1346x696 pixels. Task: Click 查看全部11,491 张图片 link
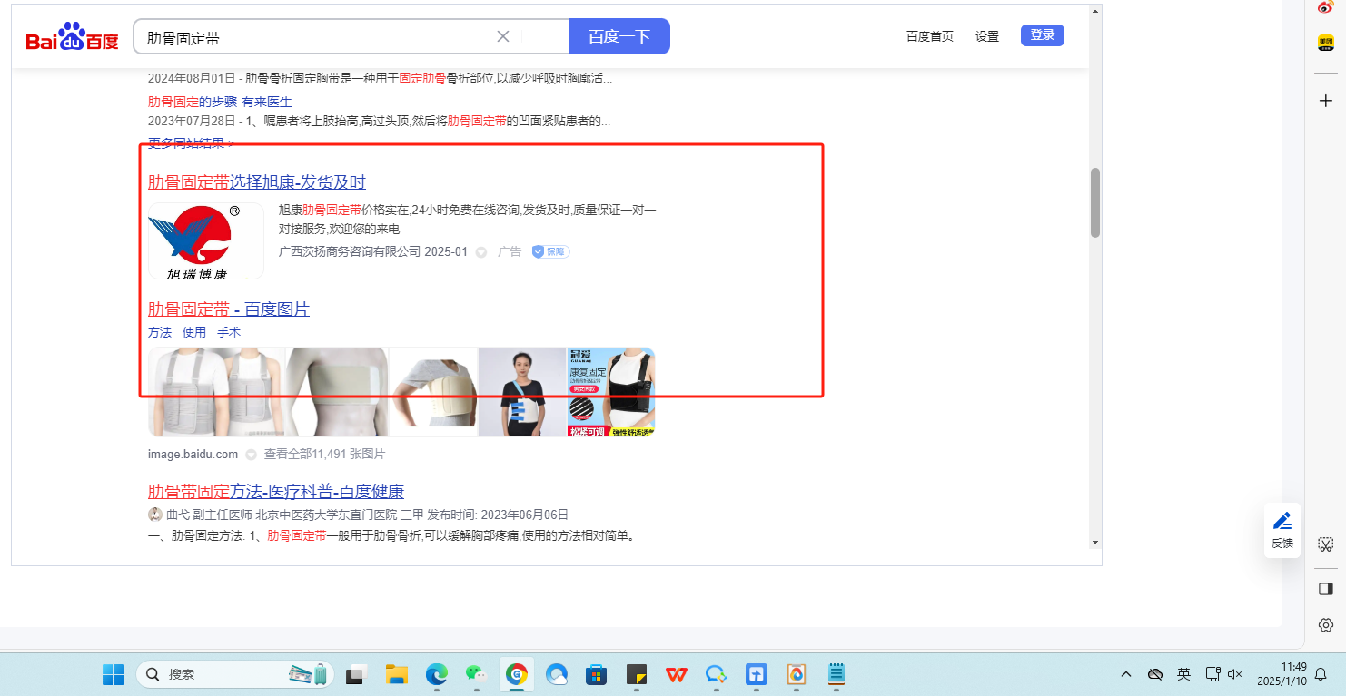[324, 454]
